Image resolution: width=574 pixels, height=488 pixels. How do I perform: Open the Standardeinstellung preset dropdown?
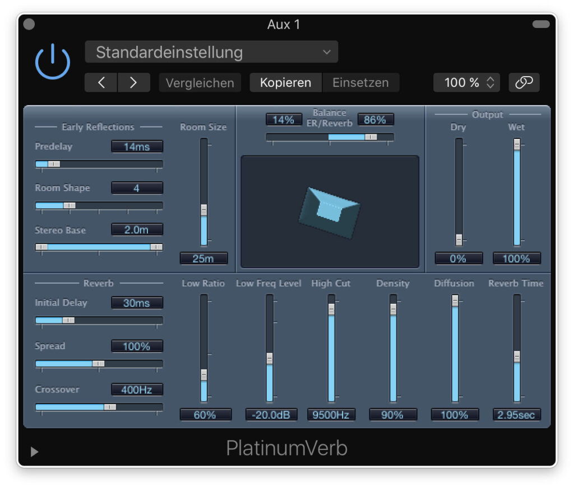tap(211, 52)
